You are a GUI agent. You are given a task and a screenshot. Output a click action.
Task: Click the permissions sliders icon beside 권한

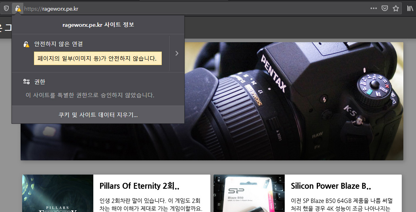26,82
